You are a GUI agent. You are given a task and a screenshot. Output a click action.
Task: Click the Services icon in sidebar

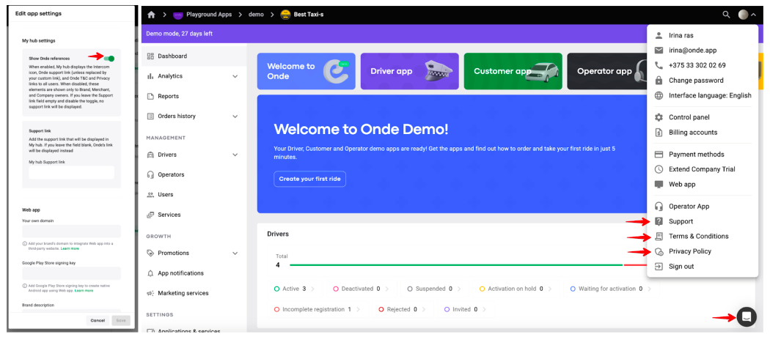click(151, 215)
